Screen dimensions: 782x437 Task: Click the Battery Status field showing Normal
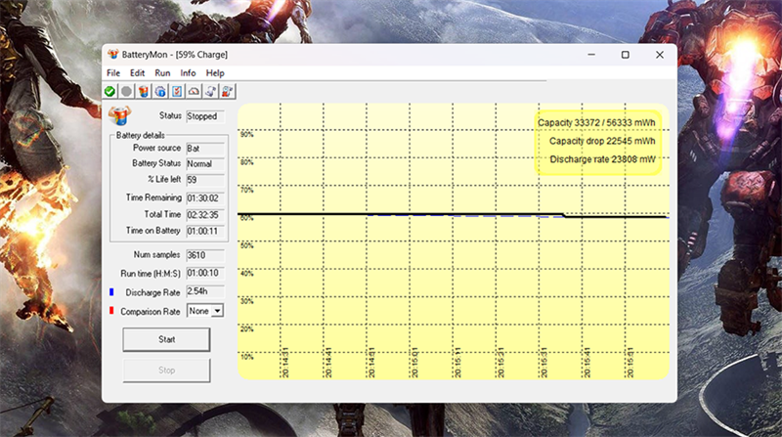tap(205, 163)
